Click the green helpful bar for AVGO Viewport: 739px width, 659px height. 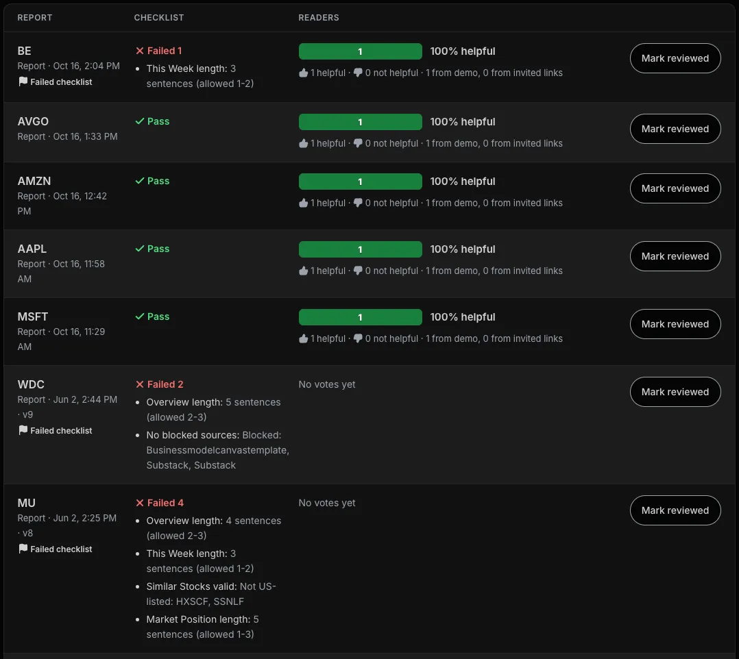point(361,122)
